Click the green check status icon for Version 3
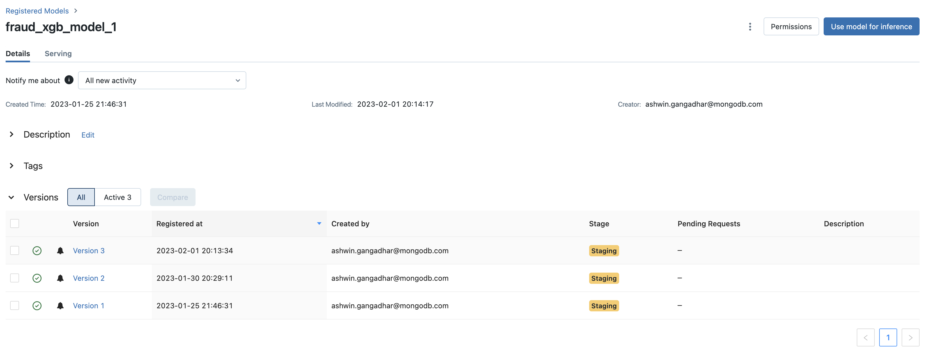 (37, 251)
